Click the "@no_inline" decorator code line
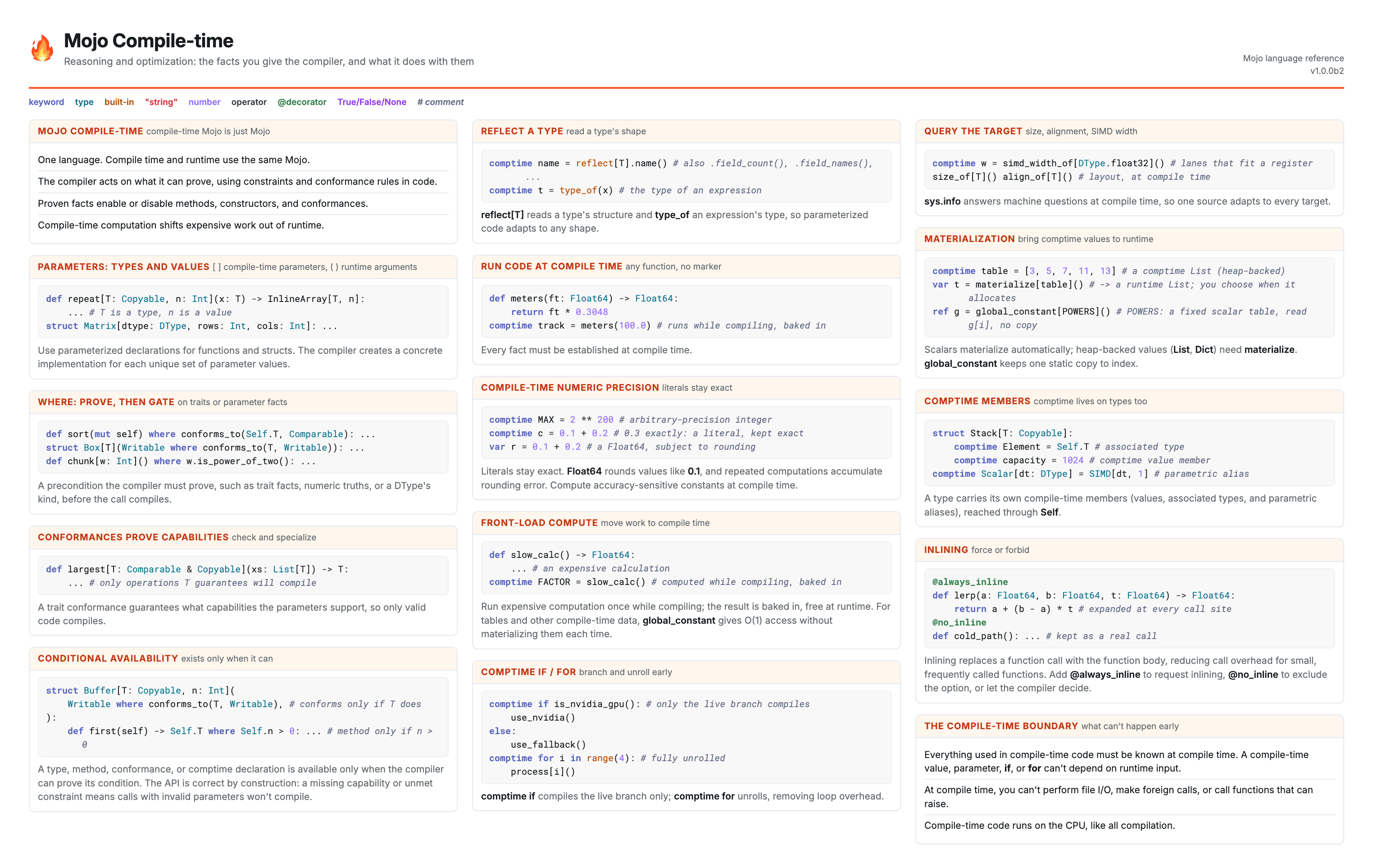 coord(959,623)
